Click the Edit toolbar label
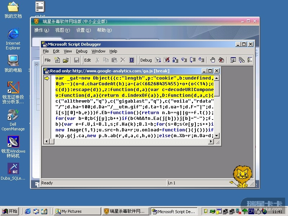Screen dimensions: 288x216 87,60
